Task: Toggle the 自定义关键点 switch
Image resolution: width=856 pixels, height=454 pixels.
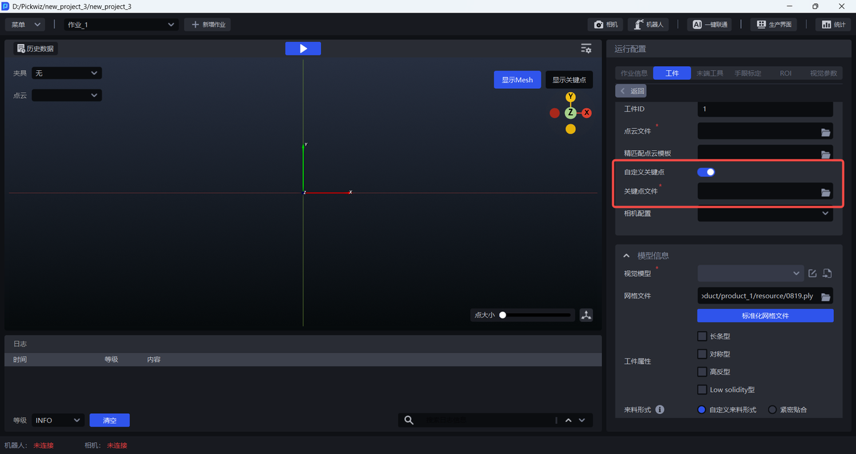Action: point(706,172)
